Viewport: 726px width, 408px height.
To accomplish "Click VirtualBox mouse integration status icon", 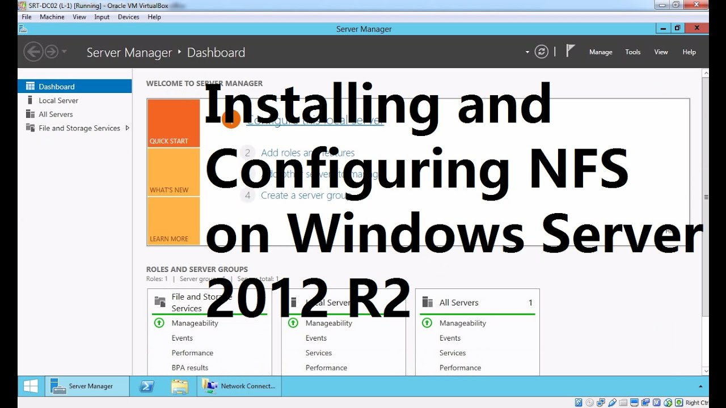I will pos(668,402).
